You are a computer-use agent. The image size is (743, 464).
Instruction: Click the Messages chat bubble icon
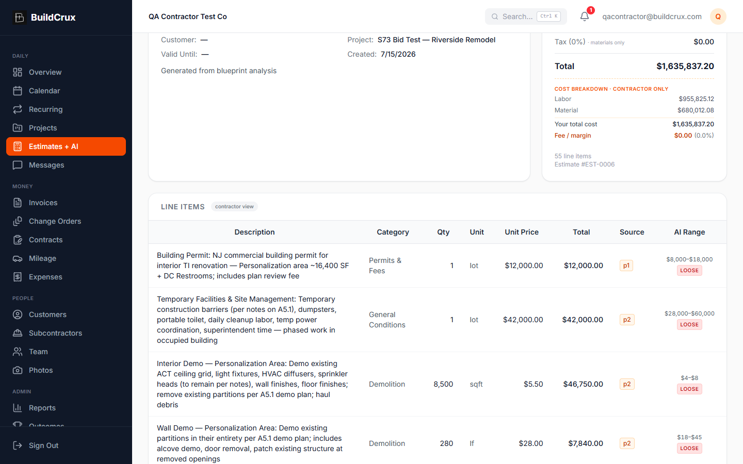point(18,165)
